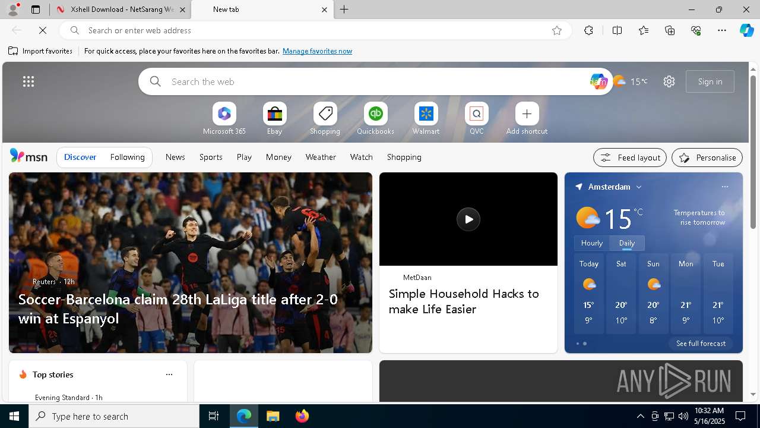The width and height of the screenshot is (760, 428).
Task: Click the taskbar search box
Action: point(114,416)
